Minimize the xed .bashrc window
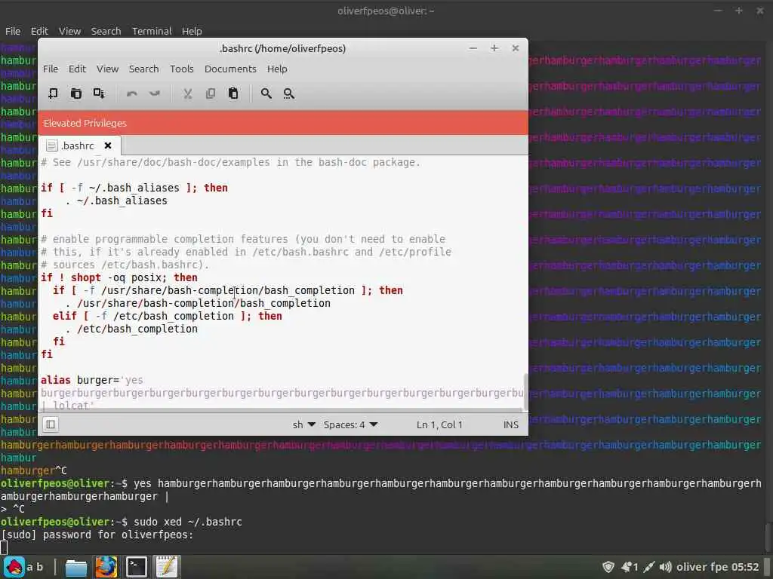The width and height of the screenshot is (773, 579). 473,48
